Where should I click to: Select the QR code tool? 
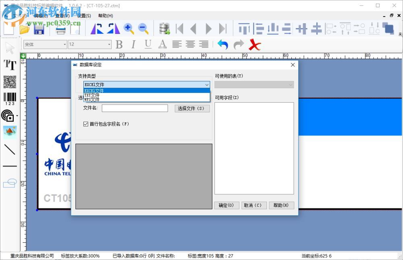tap(9, 82)
